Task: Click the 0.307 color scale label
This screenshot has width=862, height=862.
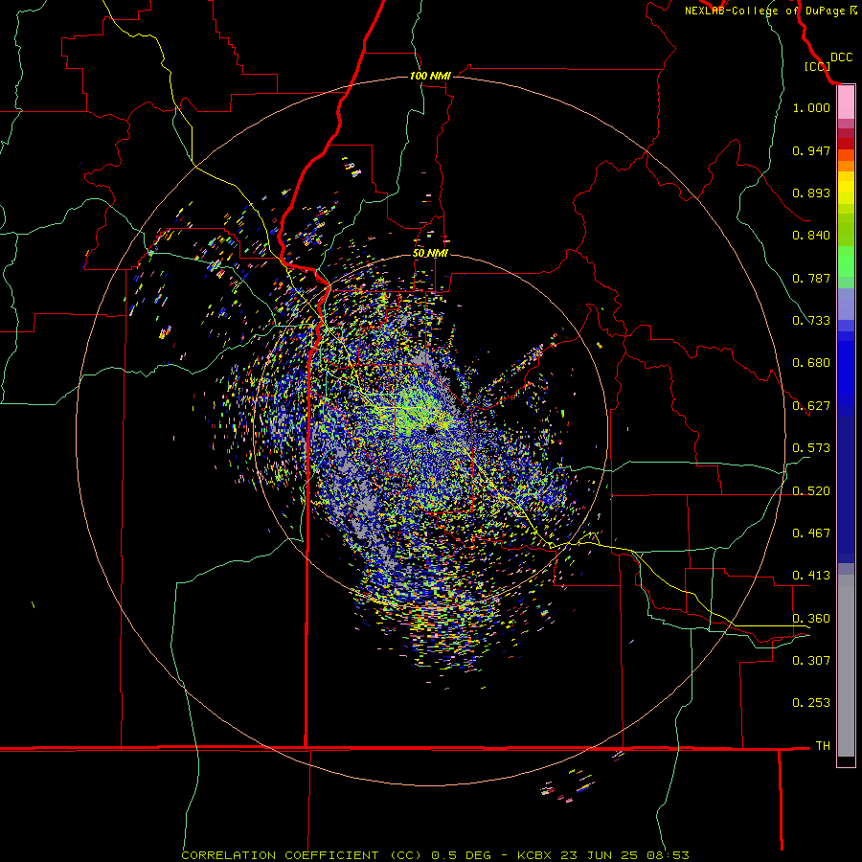Action: pos(811,660)
